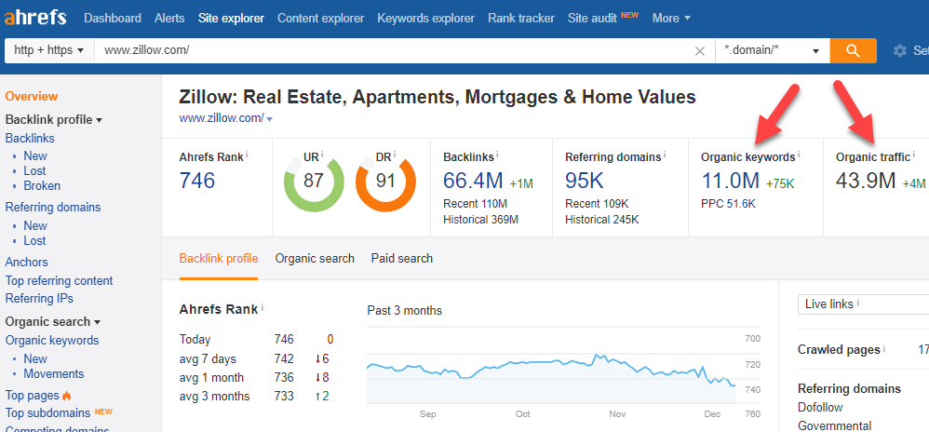
Task: Click the Recent 110M backlinks text
Action: (475, 204)
